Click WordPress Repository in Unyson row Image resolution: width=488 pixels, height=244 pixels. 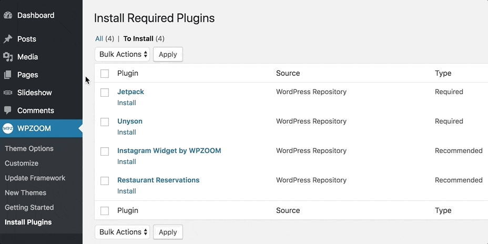[x=311, y=121]
